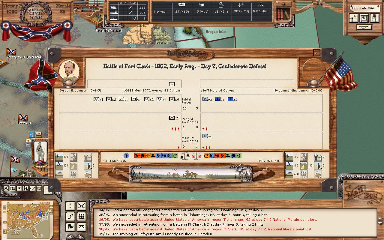Click the safe save-game icon
The image size is (384, 240).
[x=364, y=18]
